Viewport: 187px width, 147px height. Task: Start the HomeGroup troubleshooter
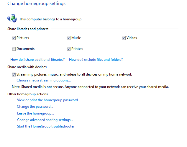click(x=46, y=126)
